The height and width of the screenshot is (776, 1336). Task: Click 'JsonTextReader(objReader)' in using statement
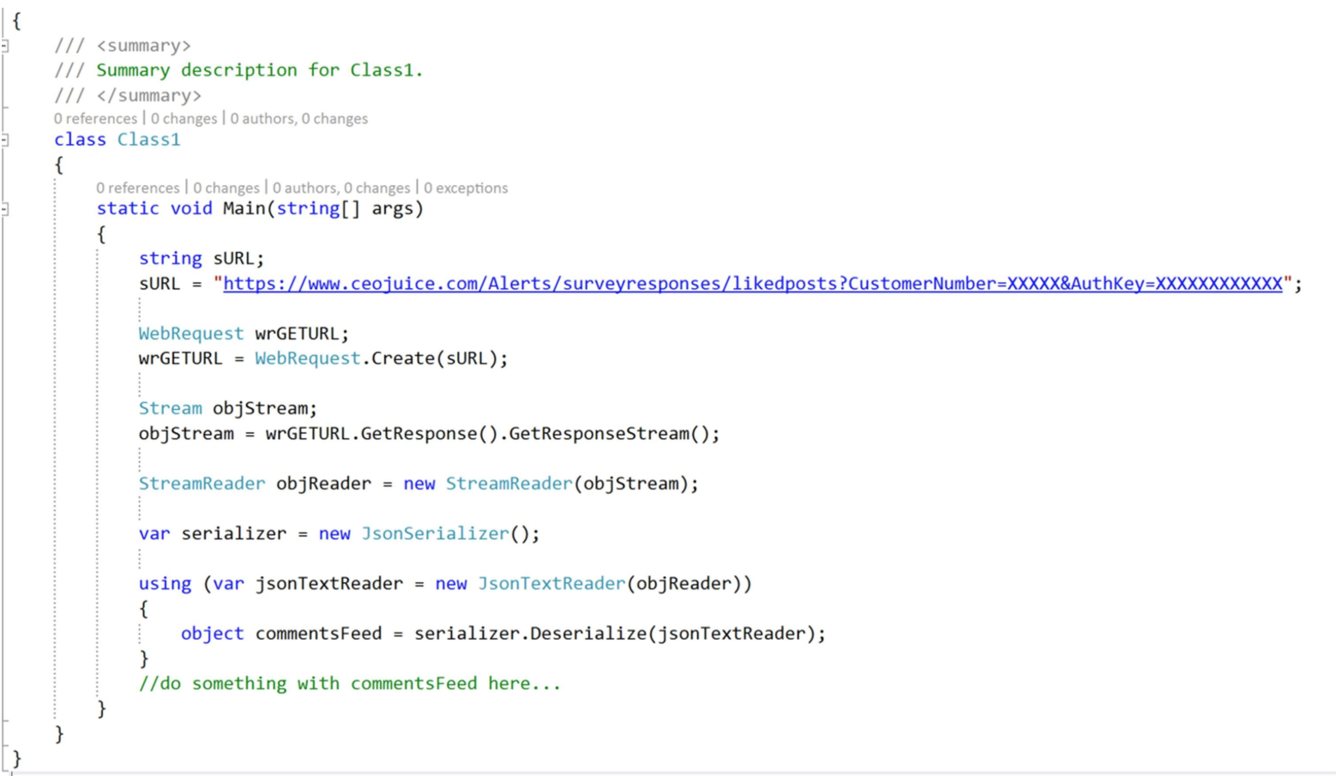[609, 584]
